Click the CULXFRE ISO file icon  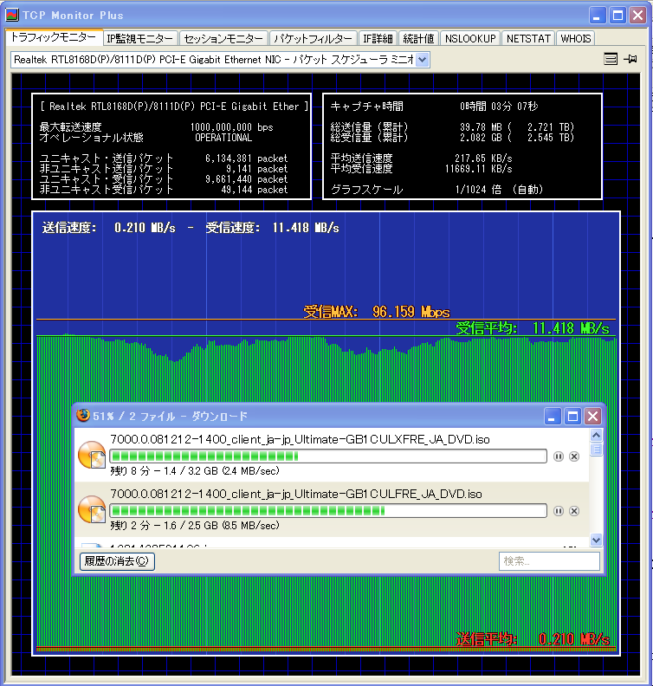pos(92,456)
